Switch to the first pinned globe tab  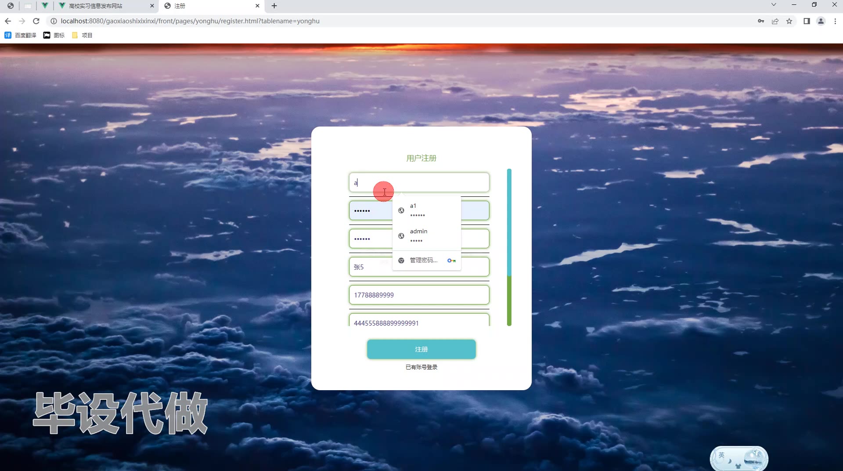pos(11,6)
